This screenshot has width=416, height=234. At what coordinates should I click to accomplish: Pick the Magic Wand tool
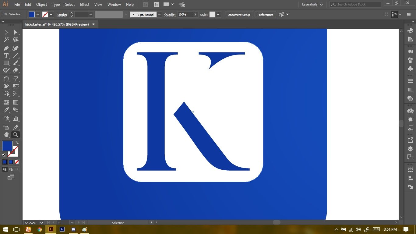(6, 40)
